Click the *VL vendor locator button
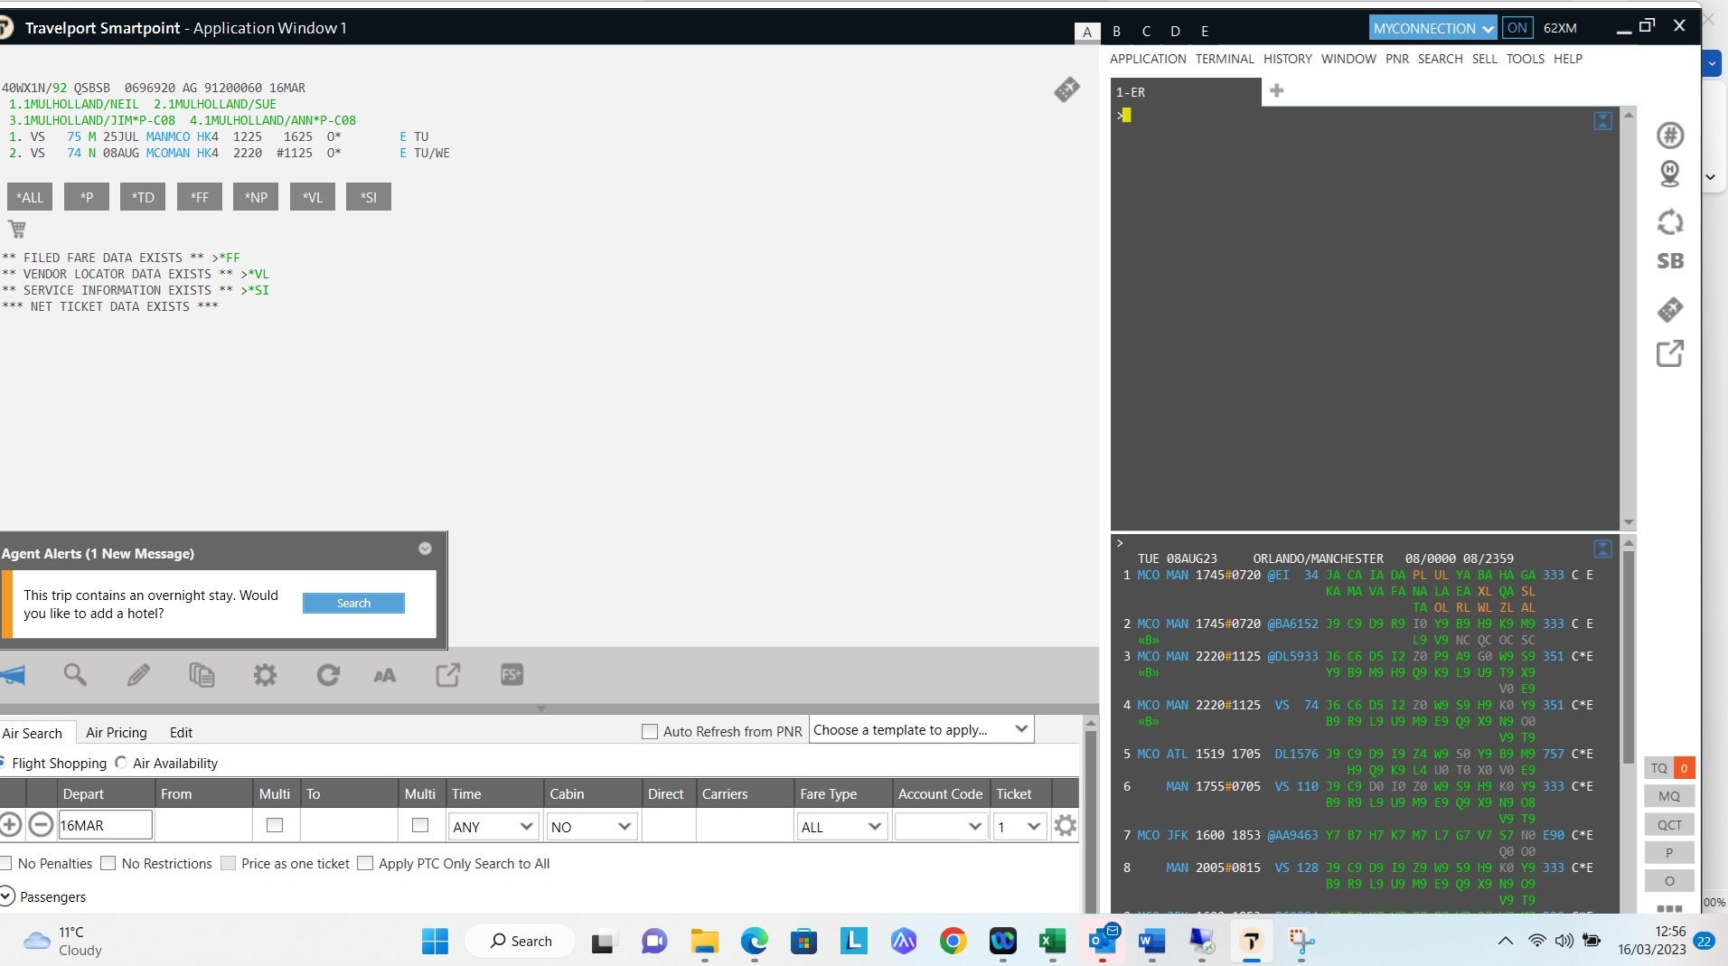Viewport: 1728px width, 966px height. (x=313, y=197)
